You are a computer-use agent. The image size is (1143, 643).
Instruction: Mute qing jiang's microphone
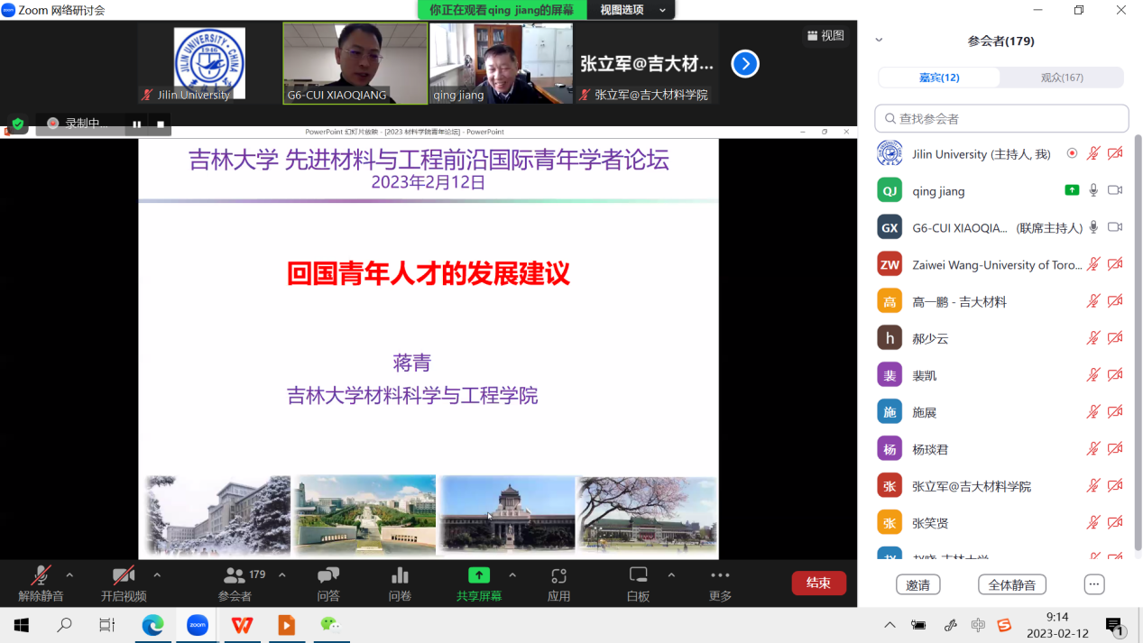point(1093,189)
